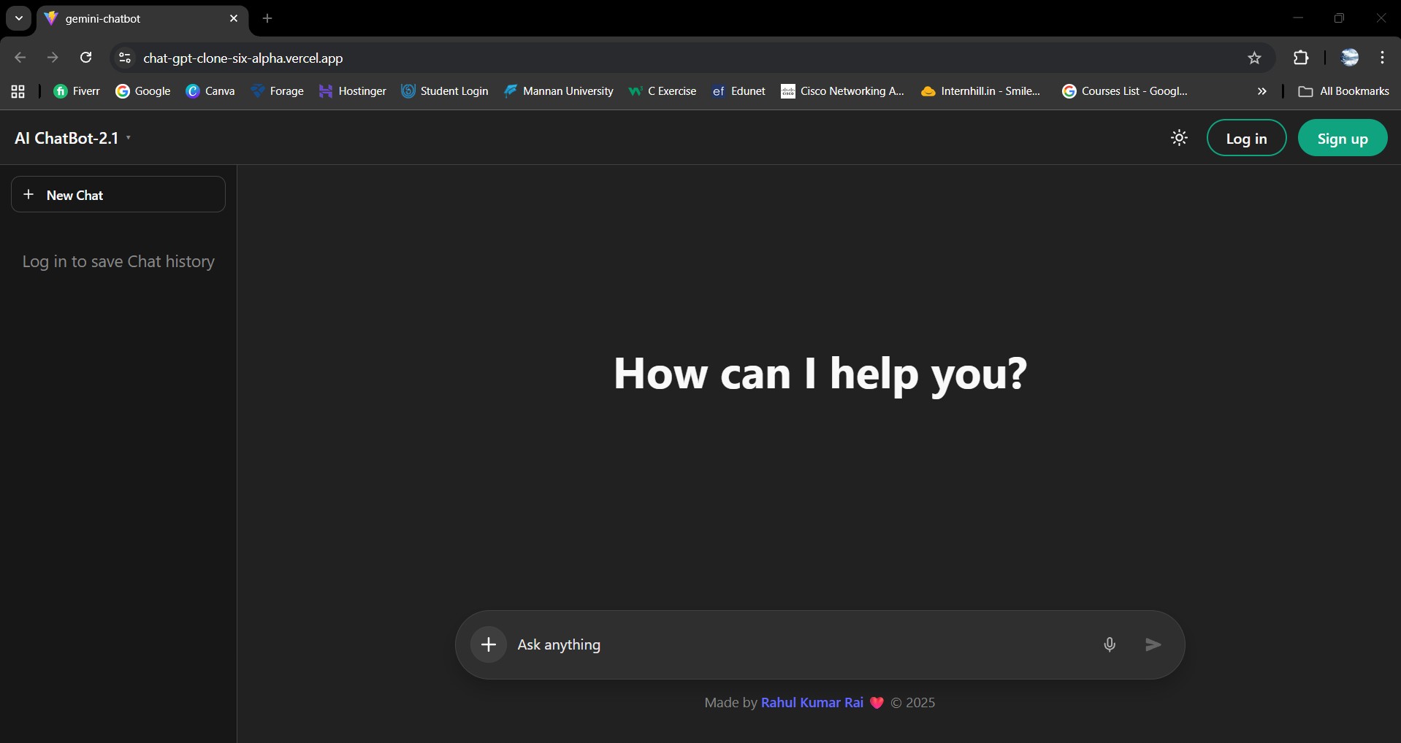Minimize the browser window

click(1297, 18)
